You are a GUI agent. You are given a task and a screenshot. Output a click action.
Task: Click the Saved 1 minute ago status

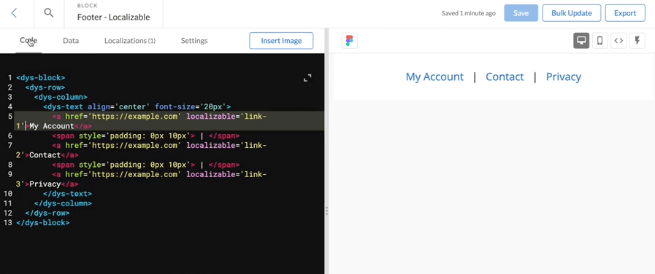468,13
